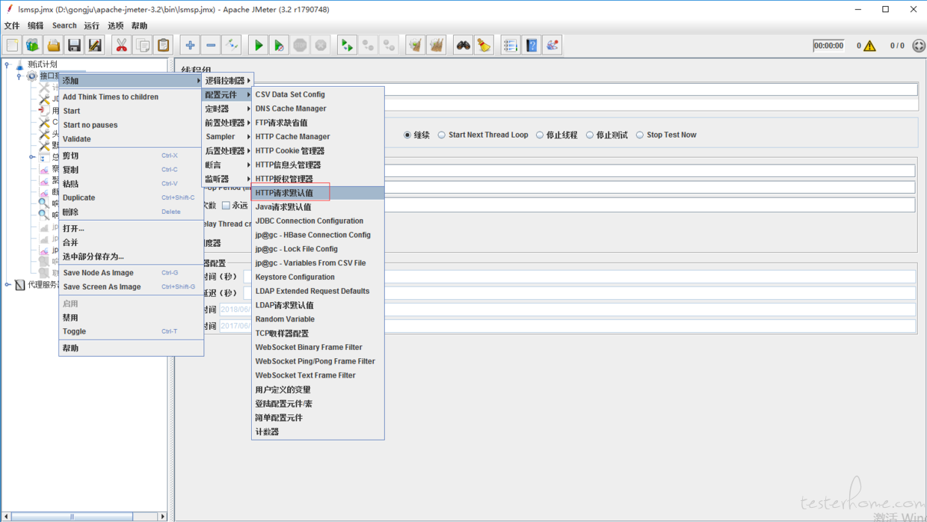
Task: Clear all results with double broom icon
Action: click(436, 46)
